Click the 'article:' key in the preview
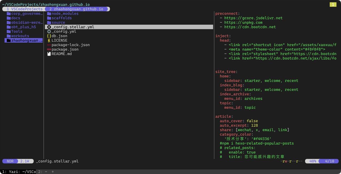 224,117
